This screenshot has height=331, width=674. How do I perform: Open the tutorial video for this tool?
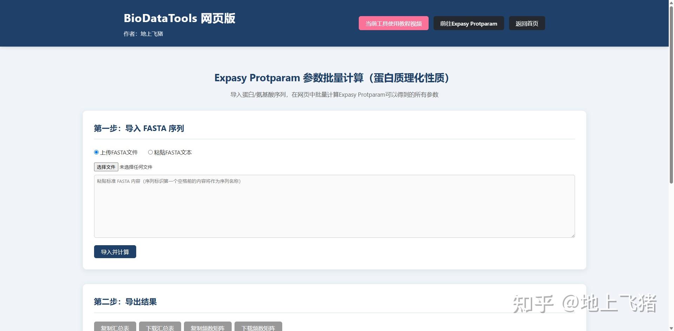coord(394,23)
